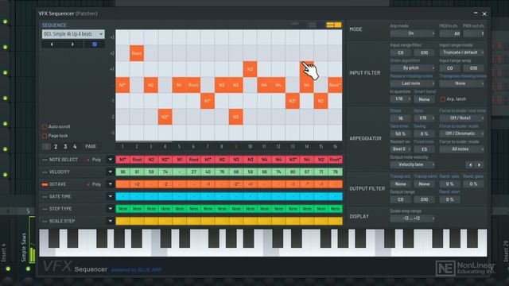Screen dimensions: 509x286
Task: Go to the previous sequence with left arrow
Action: point(52,44)
